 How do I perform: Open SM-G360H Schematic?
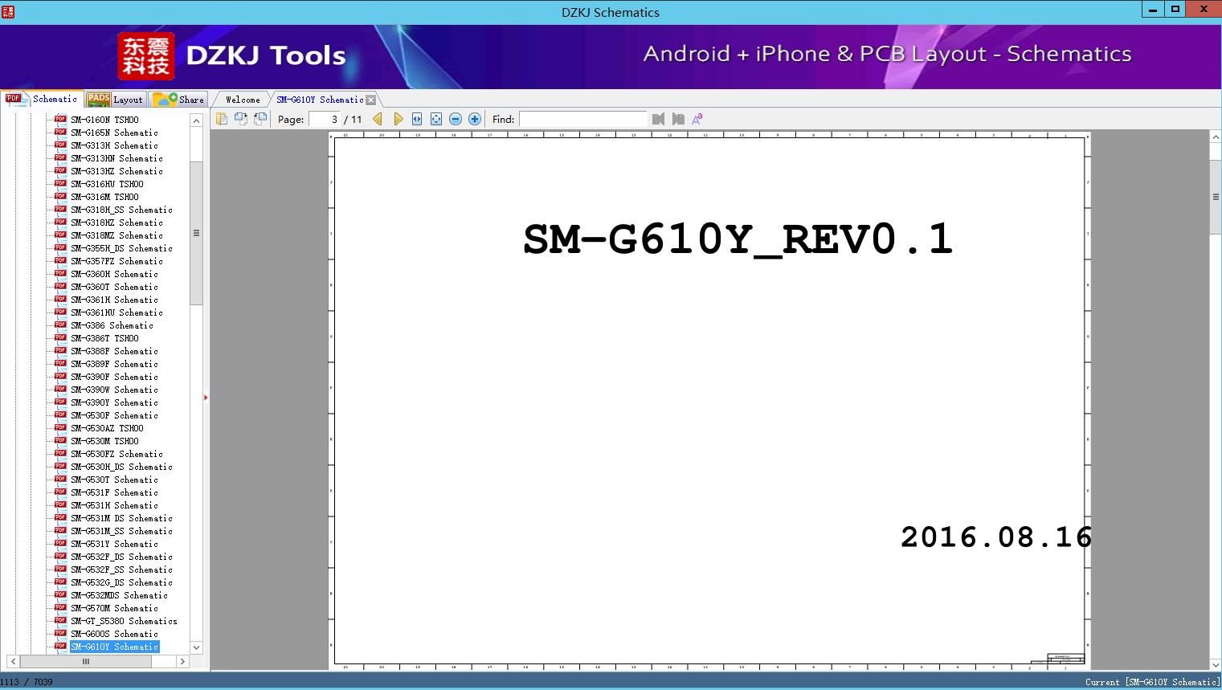click(x=114, y=274)
